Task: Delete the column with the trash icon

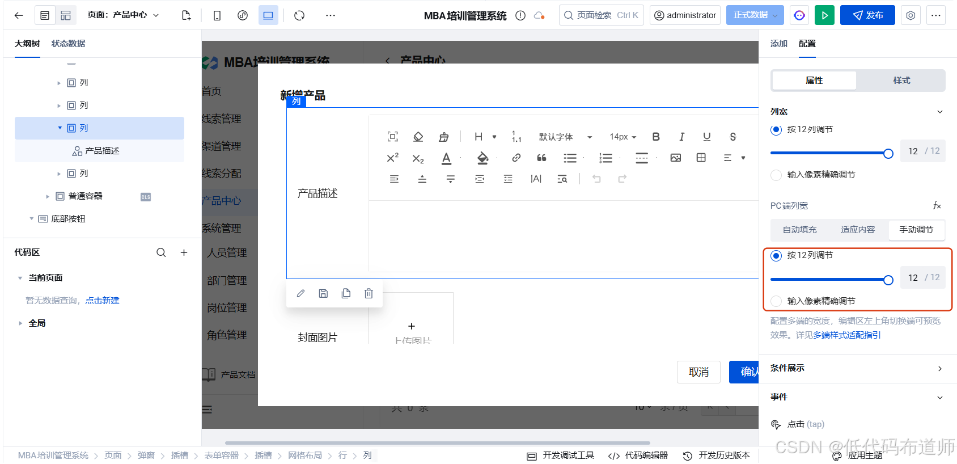Action: pos(369,293)
